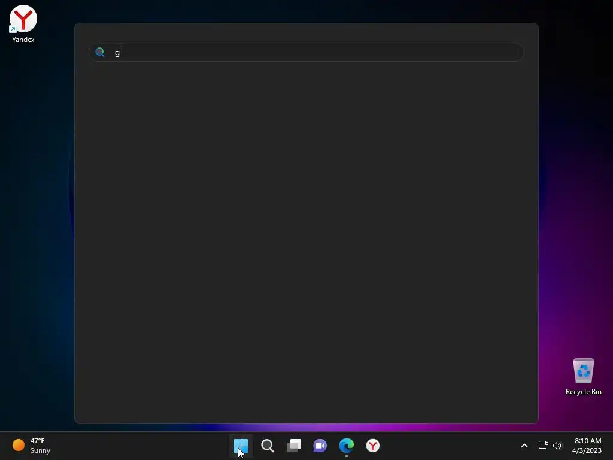Open taskbar Search magnifier
Screen dimensions: 613x460
pyautogui.click(x=268, y=446)
